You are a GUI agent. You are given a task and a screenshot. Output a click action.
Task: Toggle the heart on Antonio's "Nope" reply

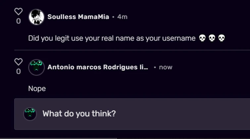pyautogui.click(x=19, y=62)
